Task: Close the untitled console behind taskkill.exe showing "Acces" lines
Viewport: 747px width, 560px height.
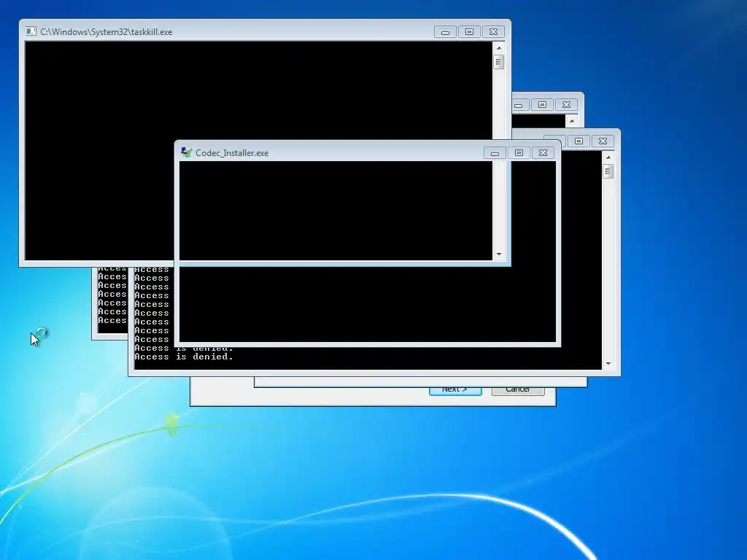Action: 566,105
